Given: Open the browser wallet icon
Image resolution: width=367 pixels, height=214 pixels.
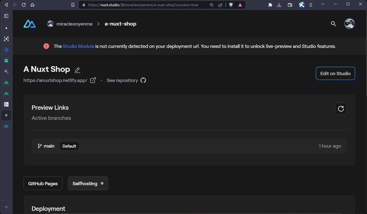Looking at the screenshot, I should pos(290,5).
